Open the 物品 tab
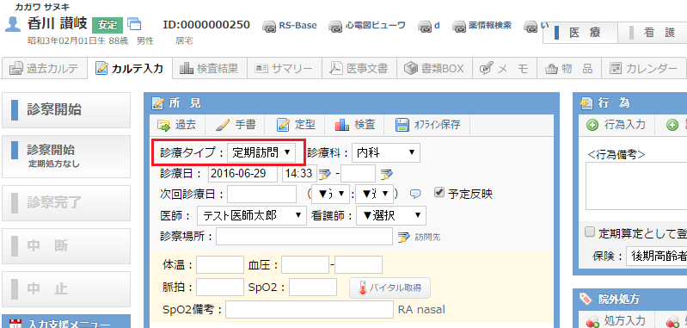 (x=568, y=68)
